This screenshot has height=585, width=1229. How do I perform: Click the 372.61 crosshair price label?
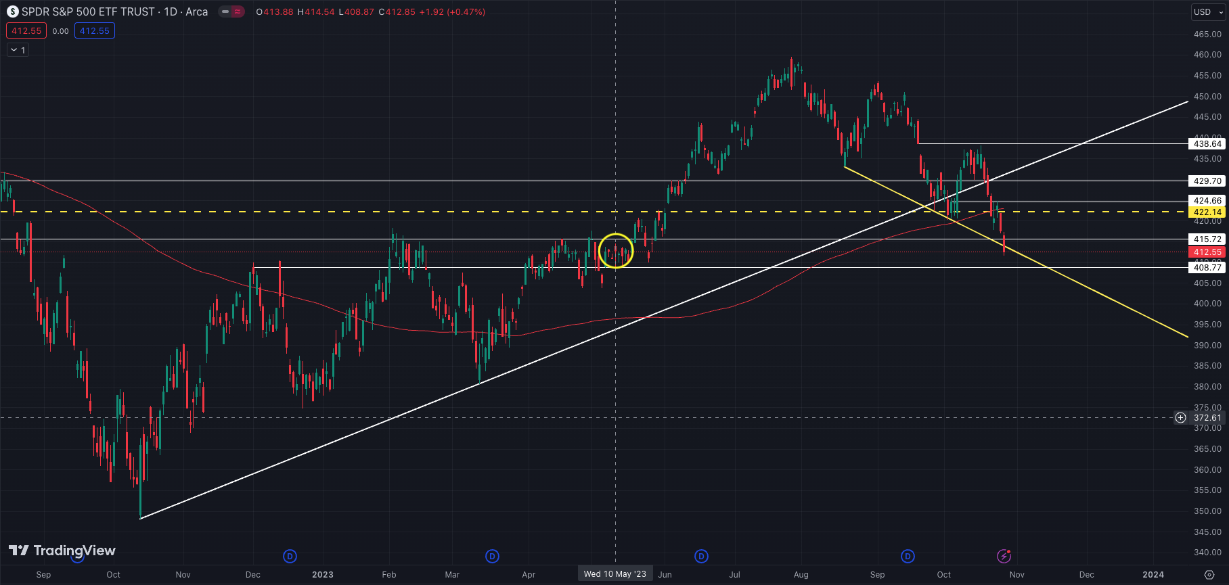click(x=1207, y=417)
